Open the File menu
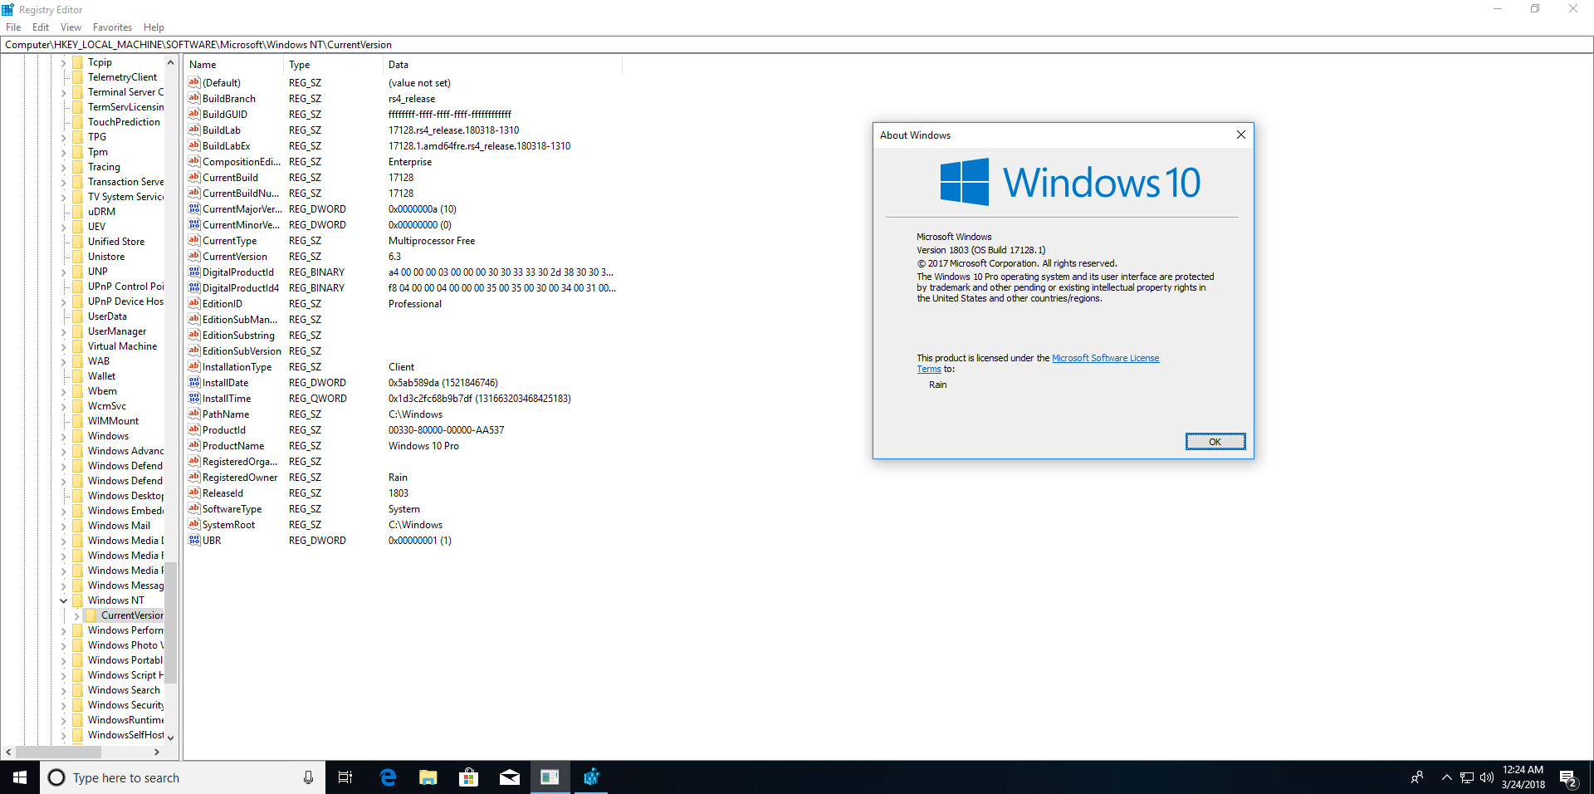Viewport: 1594px width, 794px height. tap(13, 27)
